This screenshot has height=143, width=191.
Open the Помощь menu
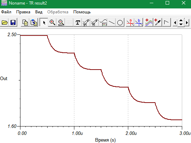point(82,12)
